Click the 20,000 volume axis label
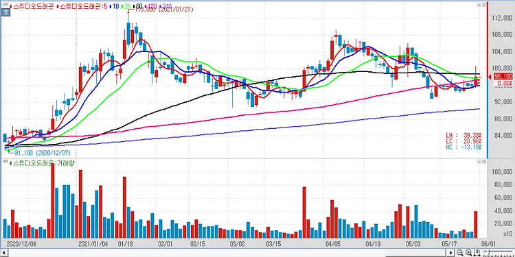The image size is (515, 257). [x=504, y=223]
